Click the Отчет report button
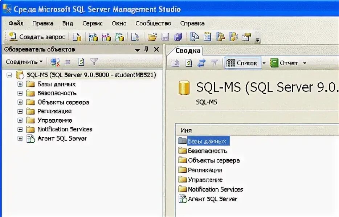This screenshot has height=217, width=339. point(284,63)
